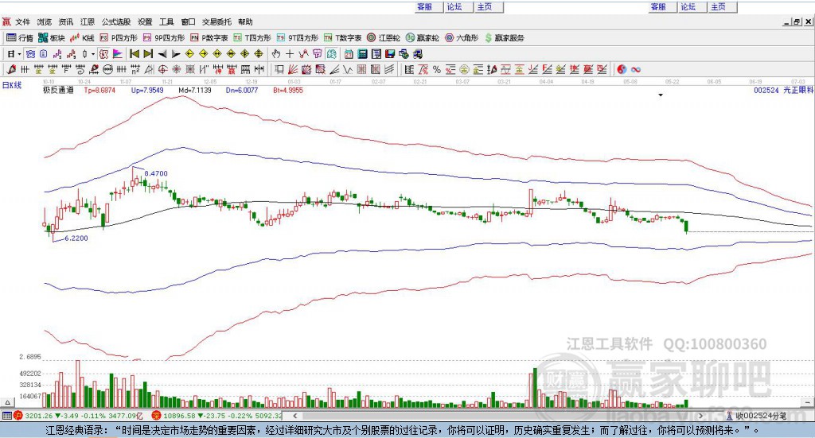Screen dimensions: 815x438
Task: Open the 行情 quotes view
Action: pos(20,38)
